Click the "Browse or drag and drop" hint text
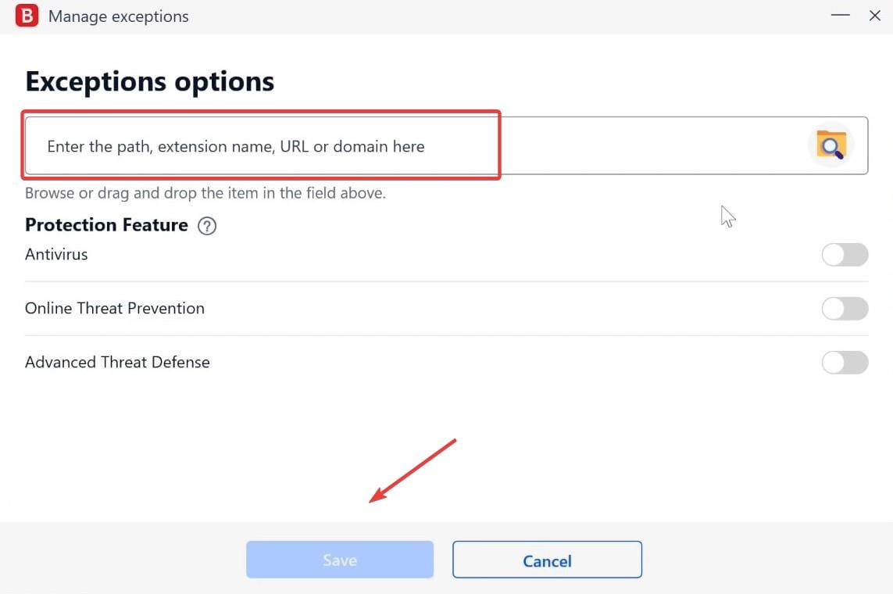Screen dimensions: 893x594 [205, 193]
